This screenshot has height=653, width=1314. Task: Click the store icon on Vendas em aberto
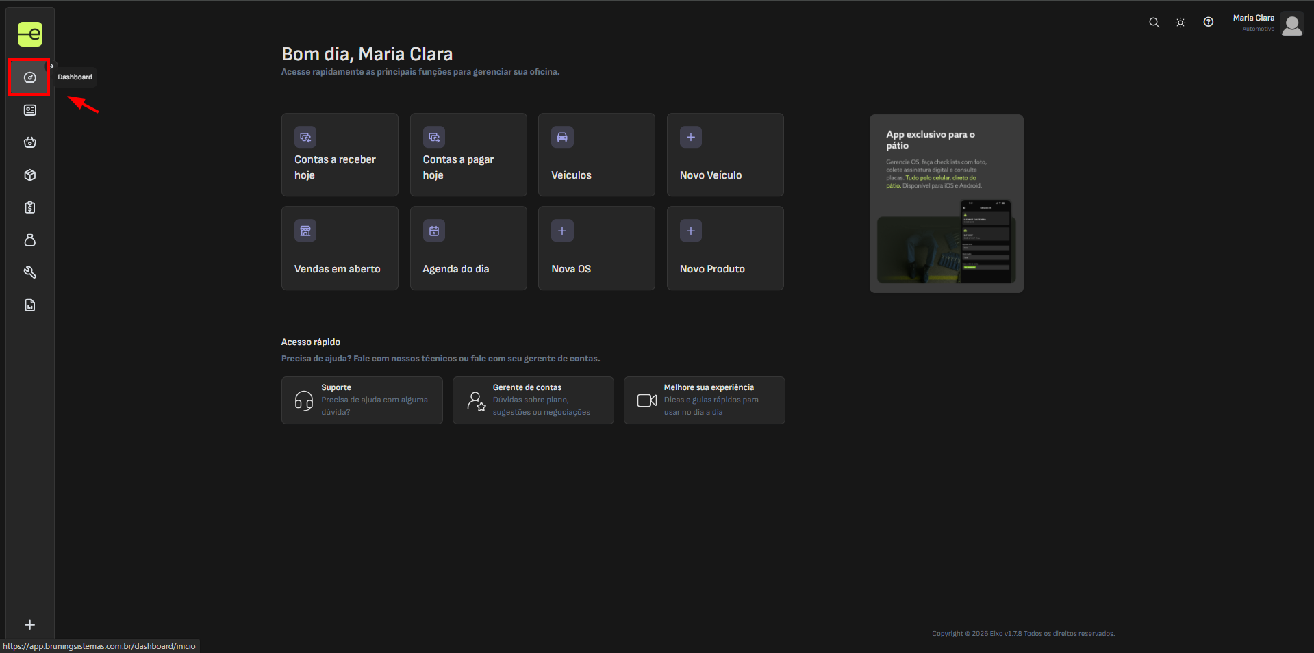click(305, 231)
